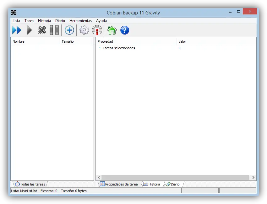Viewport: 267px width, 204px height.
Task: Pause the backup with pause icon
Action: (54, 30)
